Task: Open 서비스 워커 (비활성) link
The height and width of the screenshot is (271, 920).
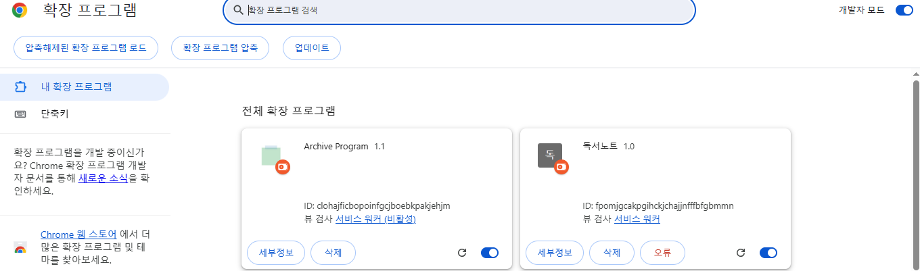Action: coord(375,219)
